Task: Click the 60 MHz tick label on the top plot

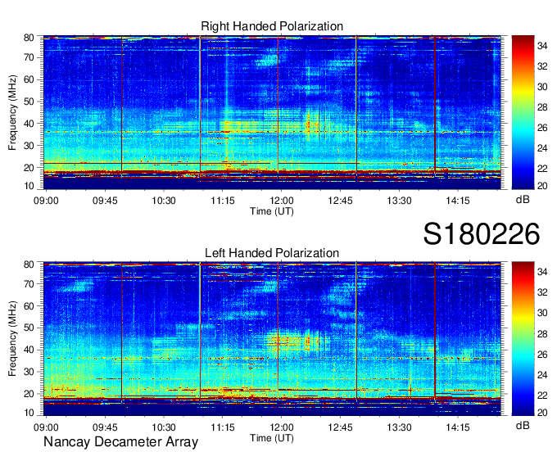Action: pos(29,79)
